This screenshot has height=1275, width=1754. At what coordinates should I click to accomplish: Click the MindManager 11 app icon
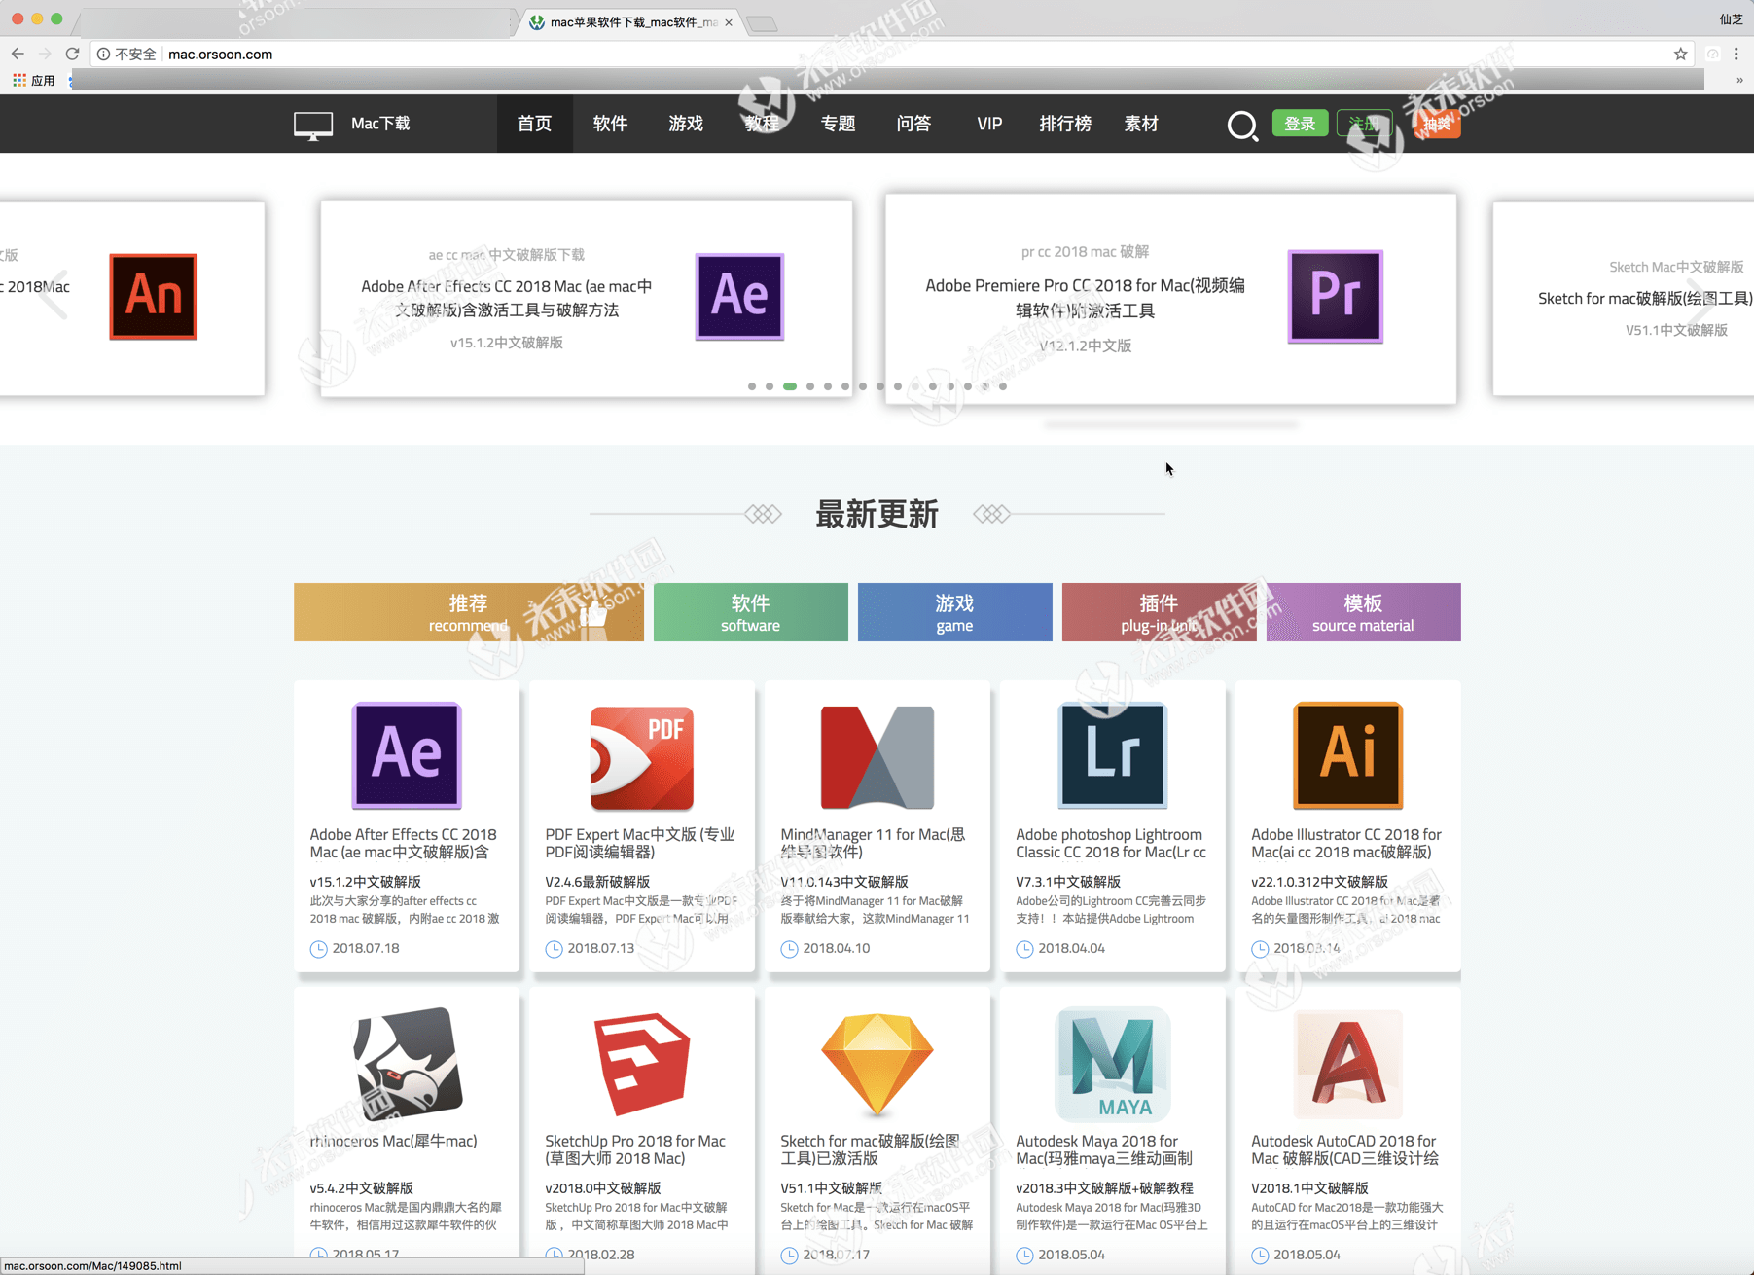[x=877, y=757]
